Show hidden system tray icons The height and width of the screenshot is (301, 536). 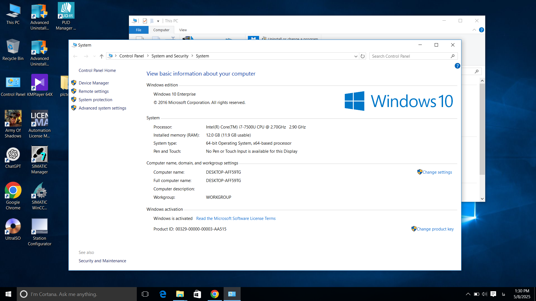tap(468, 294)
